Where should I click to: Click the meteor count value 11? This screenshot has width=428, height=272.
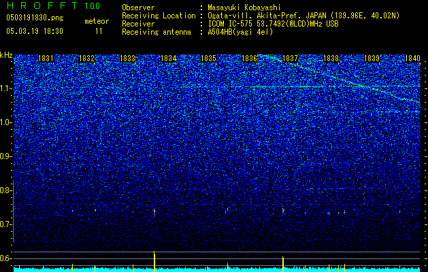point(99,31)
